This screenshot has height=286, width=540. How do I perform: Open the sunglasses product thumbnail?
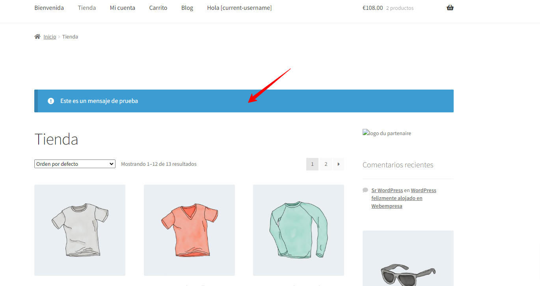click(x=408, y=258)
